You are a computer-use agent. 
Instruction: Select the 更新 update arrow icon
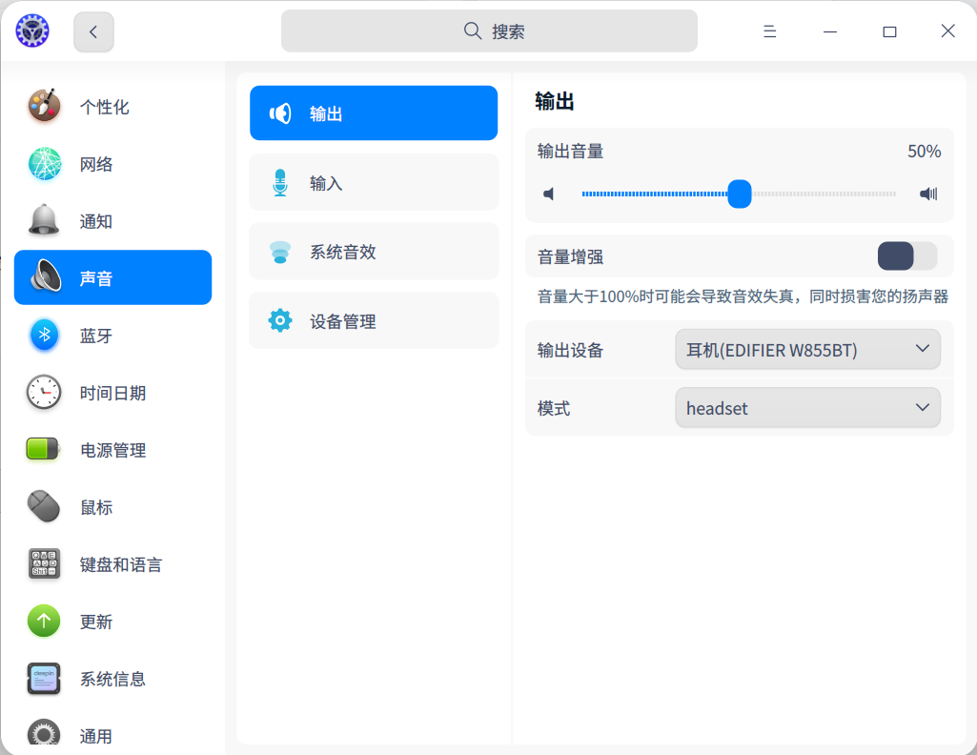(43, 621)
